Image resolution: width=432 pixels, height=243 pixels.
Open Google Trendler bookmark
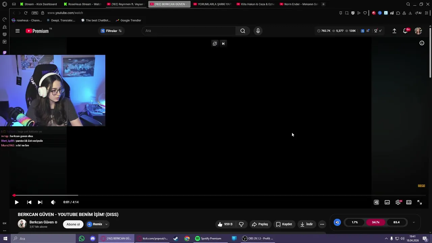(129, 20)
